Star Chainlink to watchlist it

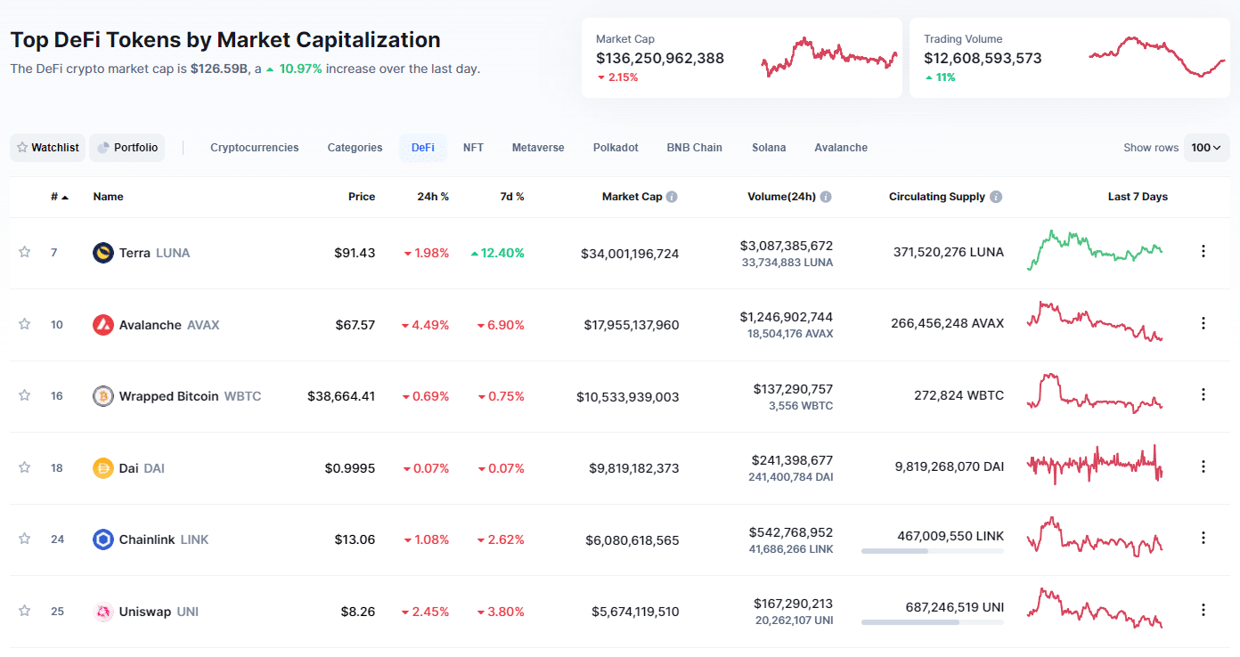click(x=24, y=539)
